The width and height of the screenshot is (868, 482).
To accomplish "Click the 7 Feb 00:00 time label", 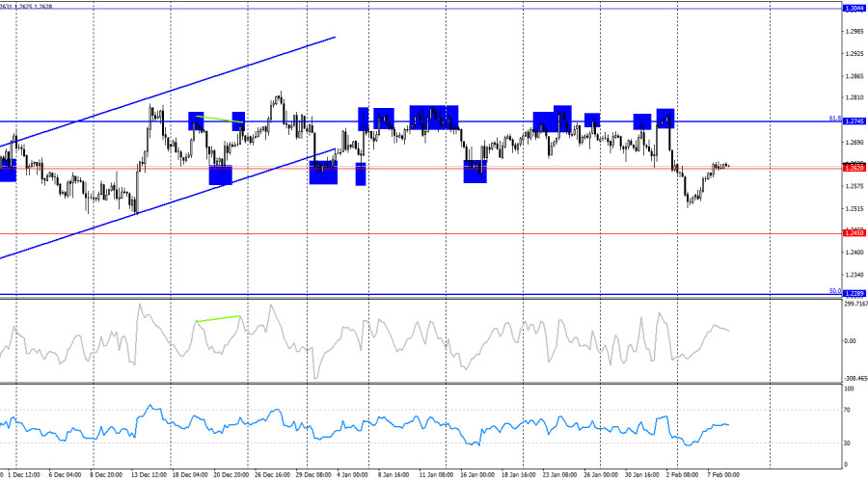I will (723, 475).
